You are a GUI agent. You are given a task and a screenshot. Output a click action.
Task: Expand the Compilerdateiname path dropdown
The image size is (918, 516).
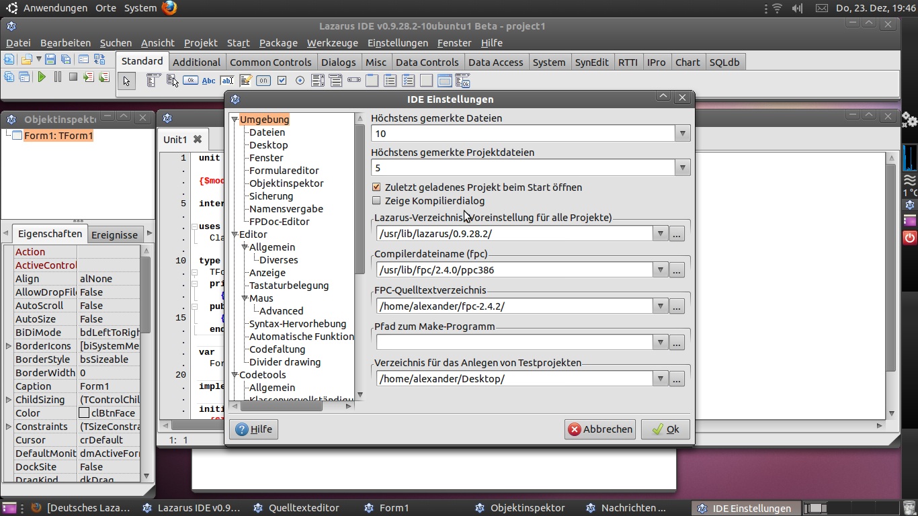(660, 270)
